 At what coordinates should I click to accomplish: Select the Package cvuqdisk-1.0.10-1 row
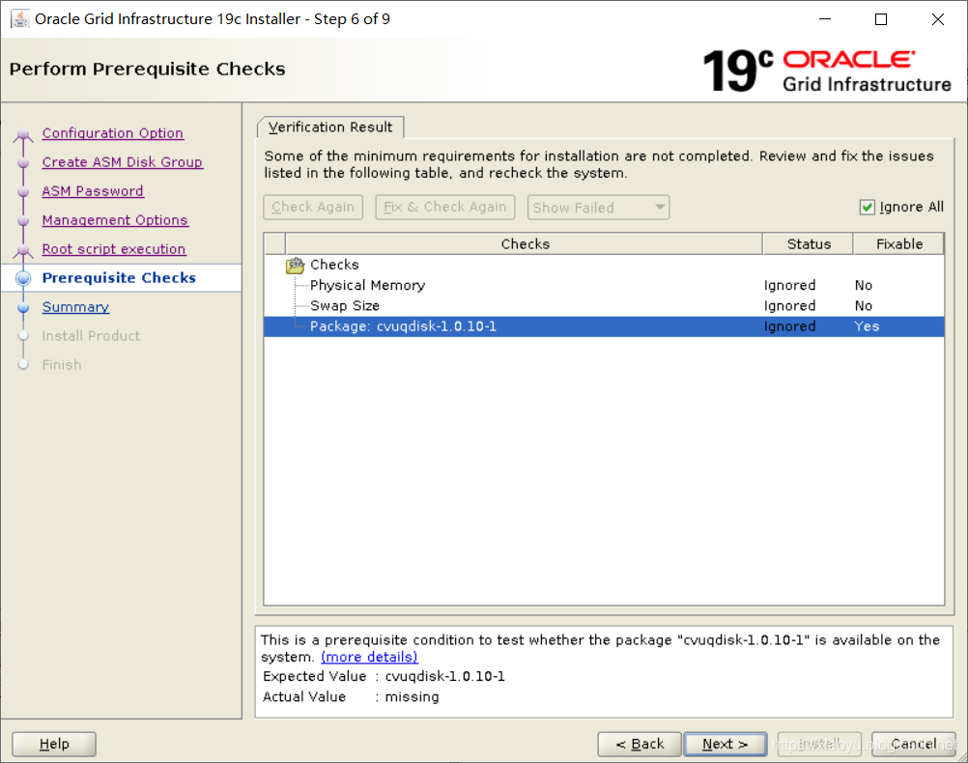(604, 326)
